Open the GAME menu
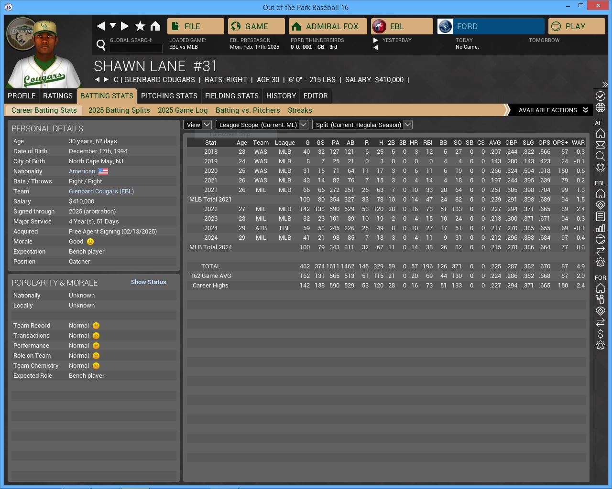 point(256,26)
